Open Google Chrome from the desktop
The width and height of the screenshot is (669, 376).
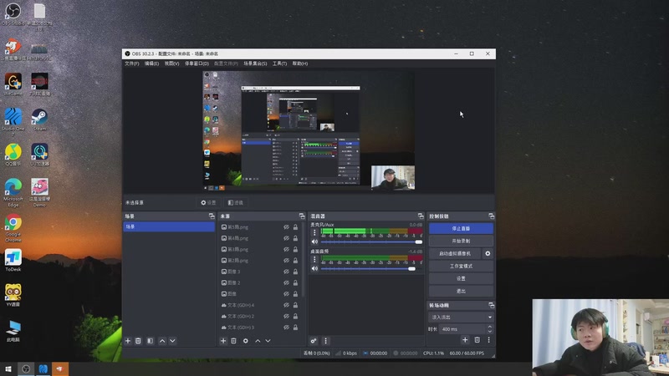click(13, 228)
